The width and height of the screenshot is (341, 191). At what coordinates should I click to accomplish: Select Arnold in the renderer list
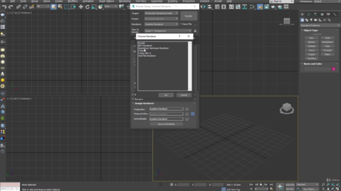pyautogui.click(x=142, y=43)
